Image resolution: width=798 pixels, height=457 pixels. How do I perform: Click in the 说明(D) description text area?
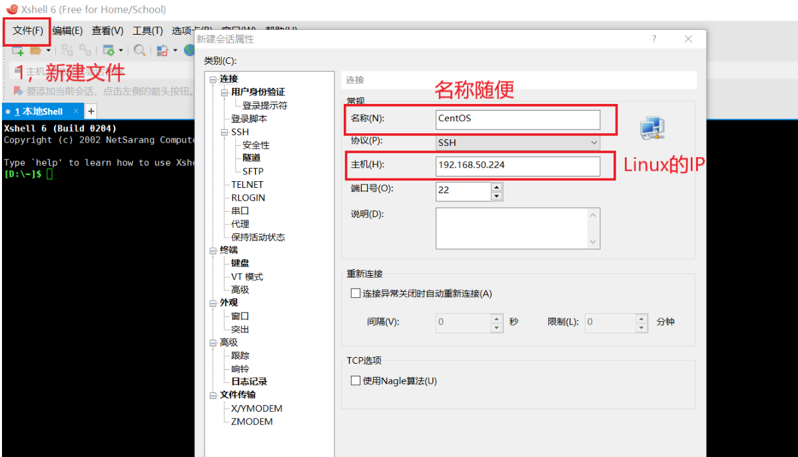tap(512, 228)
